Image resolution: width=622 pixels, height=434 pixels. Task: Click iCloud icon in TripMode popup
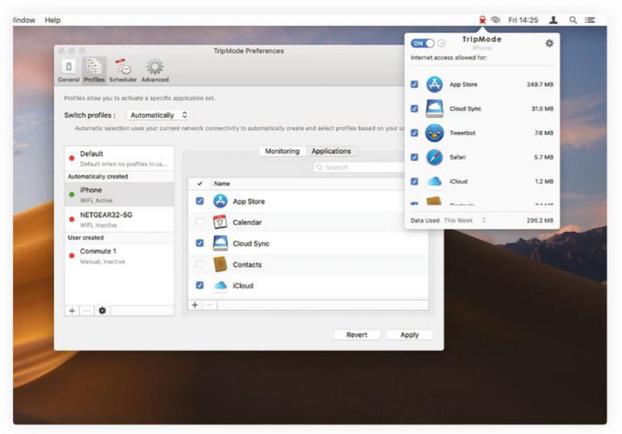pos(434,182)
